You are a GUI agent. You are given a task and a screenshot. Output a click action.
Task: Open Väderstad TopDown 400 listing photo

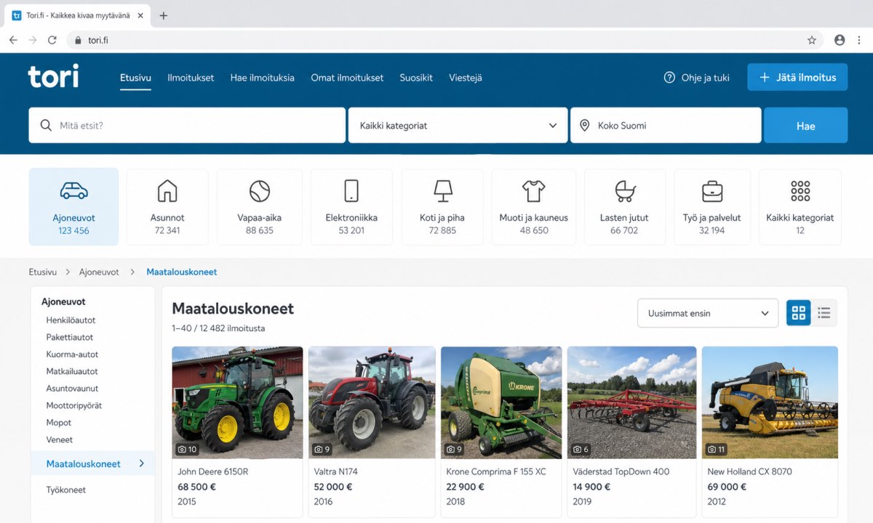(x=631, y=402)
